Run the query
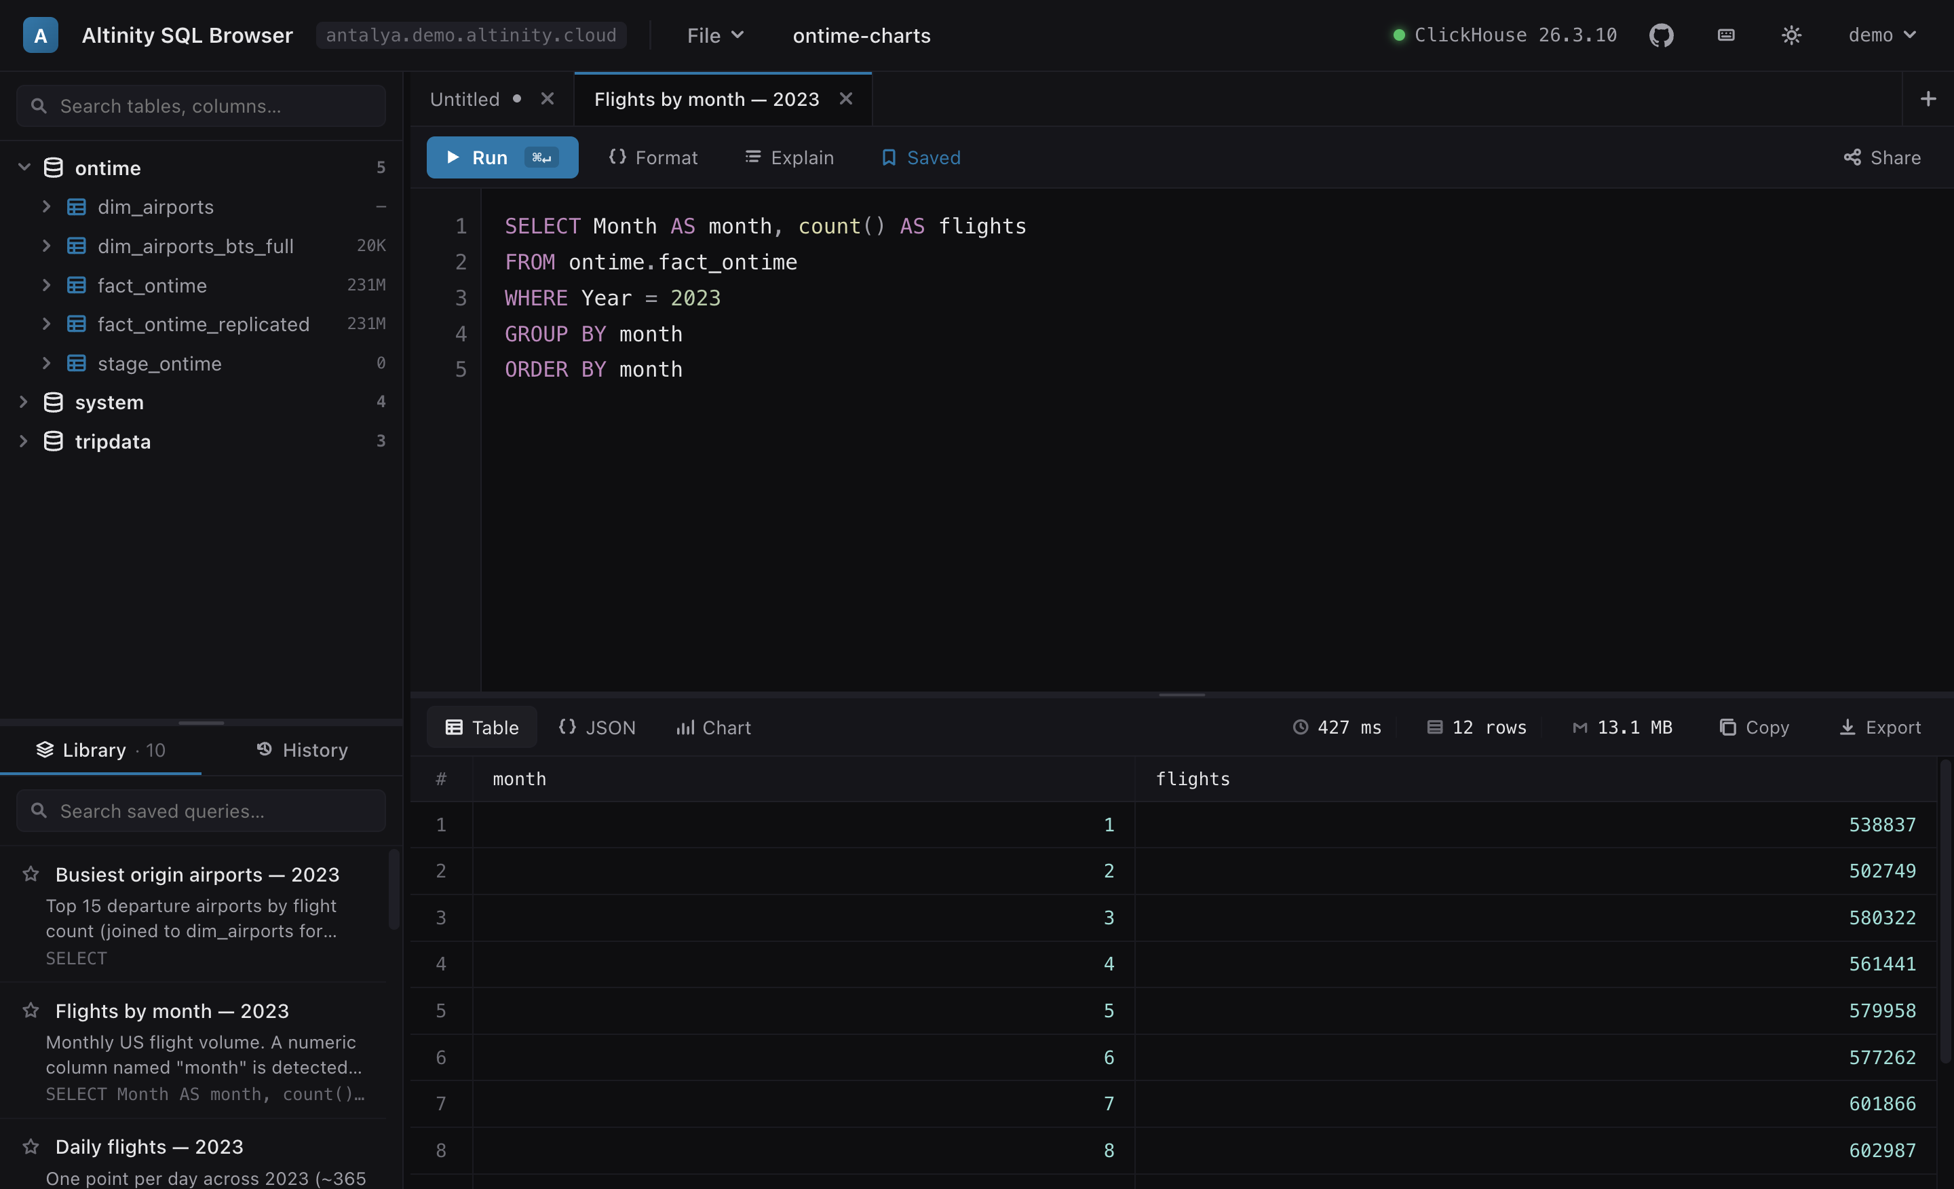Viewport: 1954px width, 1189px height. point(502,157)
